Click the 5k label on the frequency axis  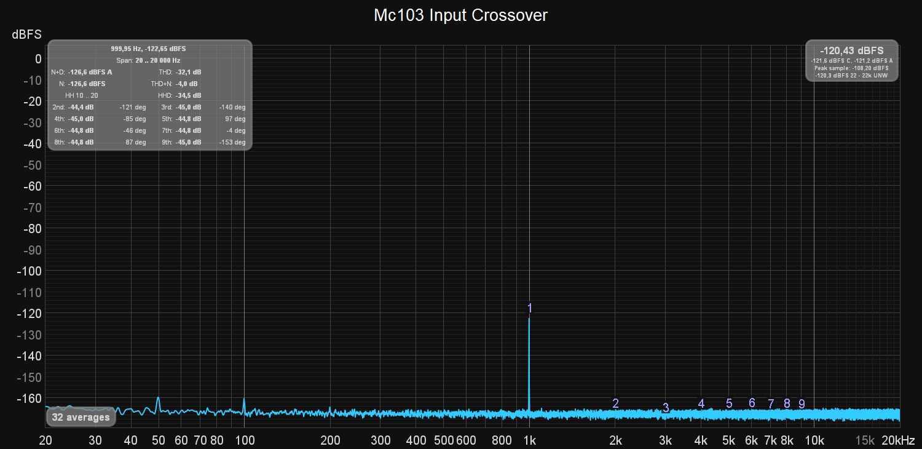728,440
